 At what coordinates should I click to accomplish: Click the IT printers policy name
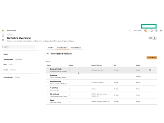54,88
